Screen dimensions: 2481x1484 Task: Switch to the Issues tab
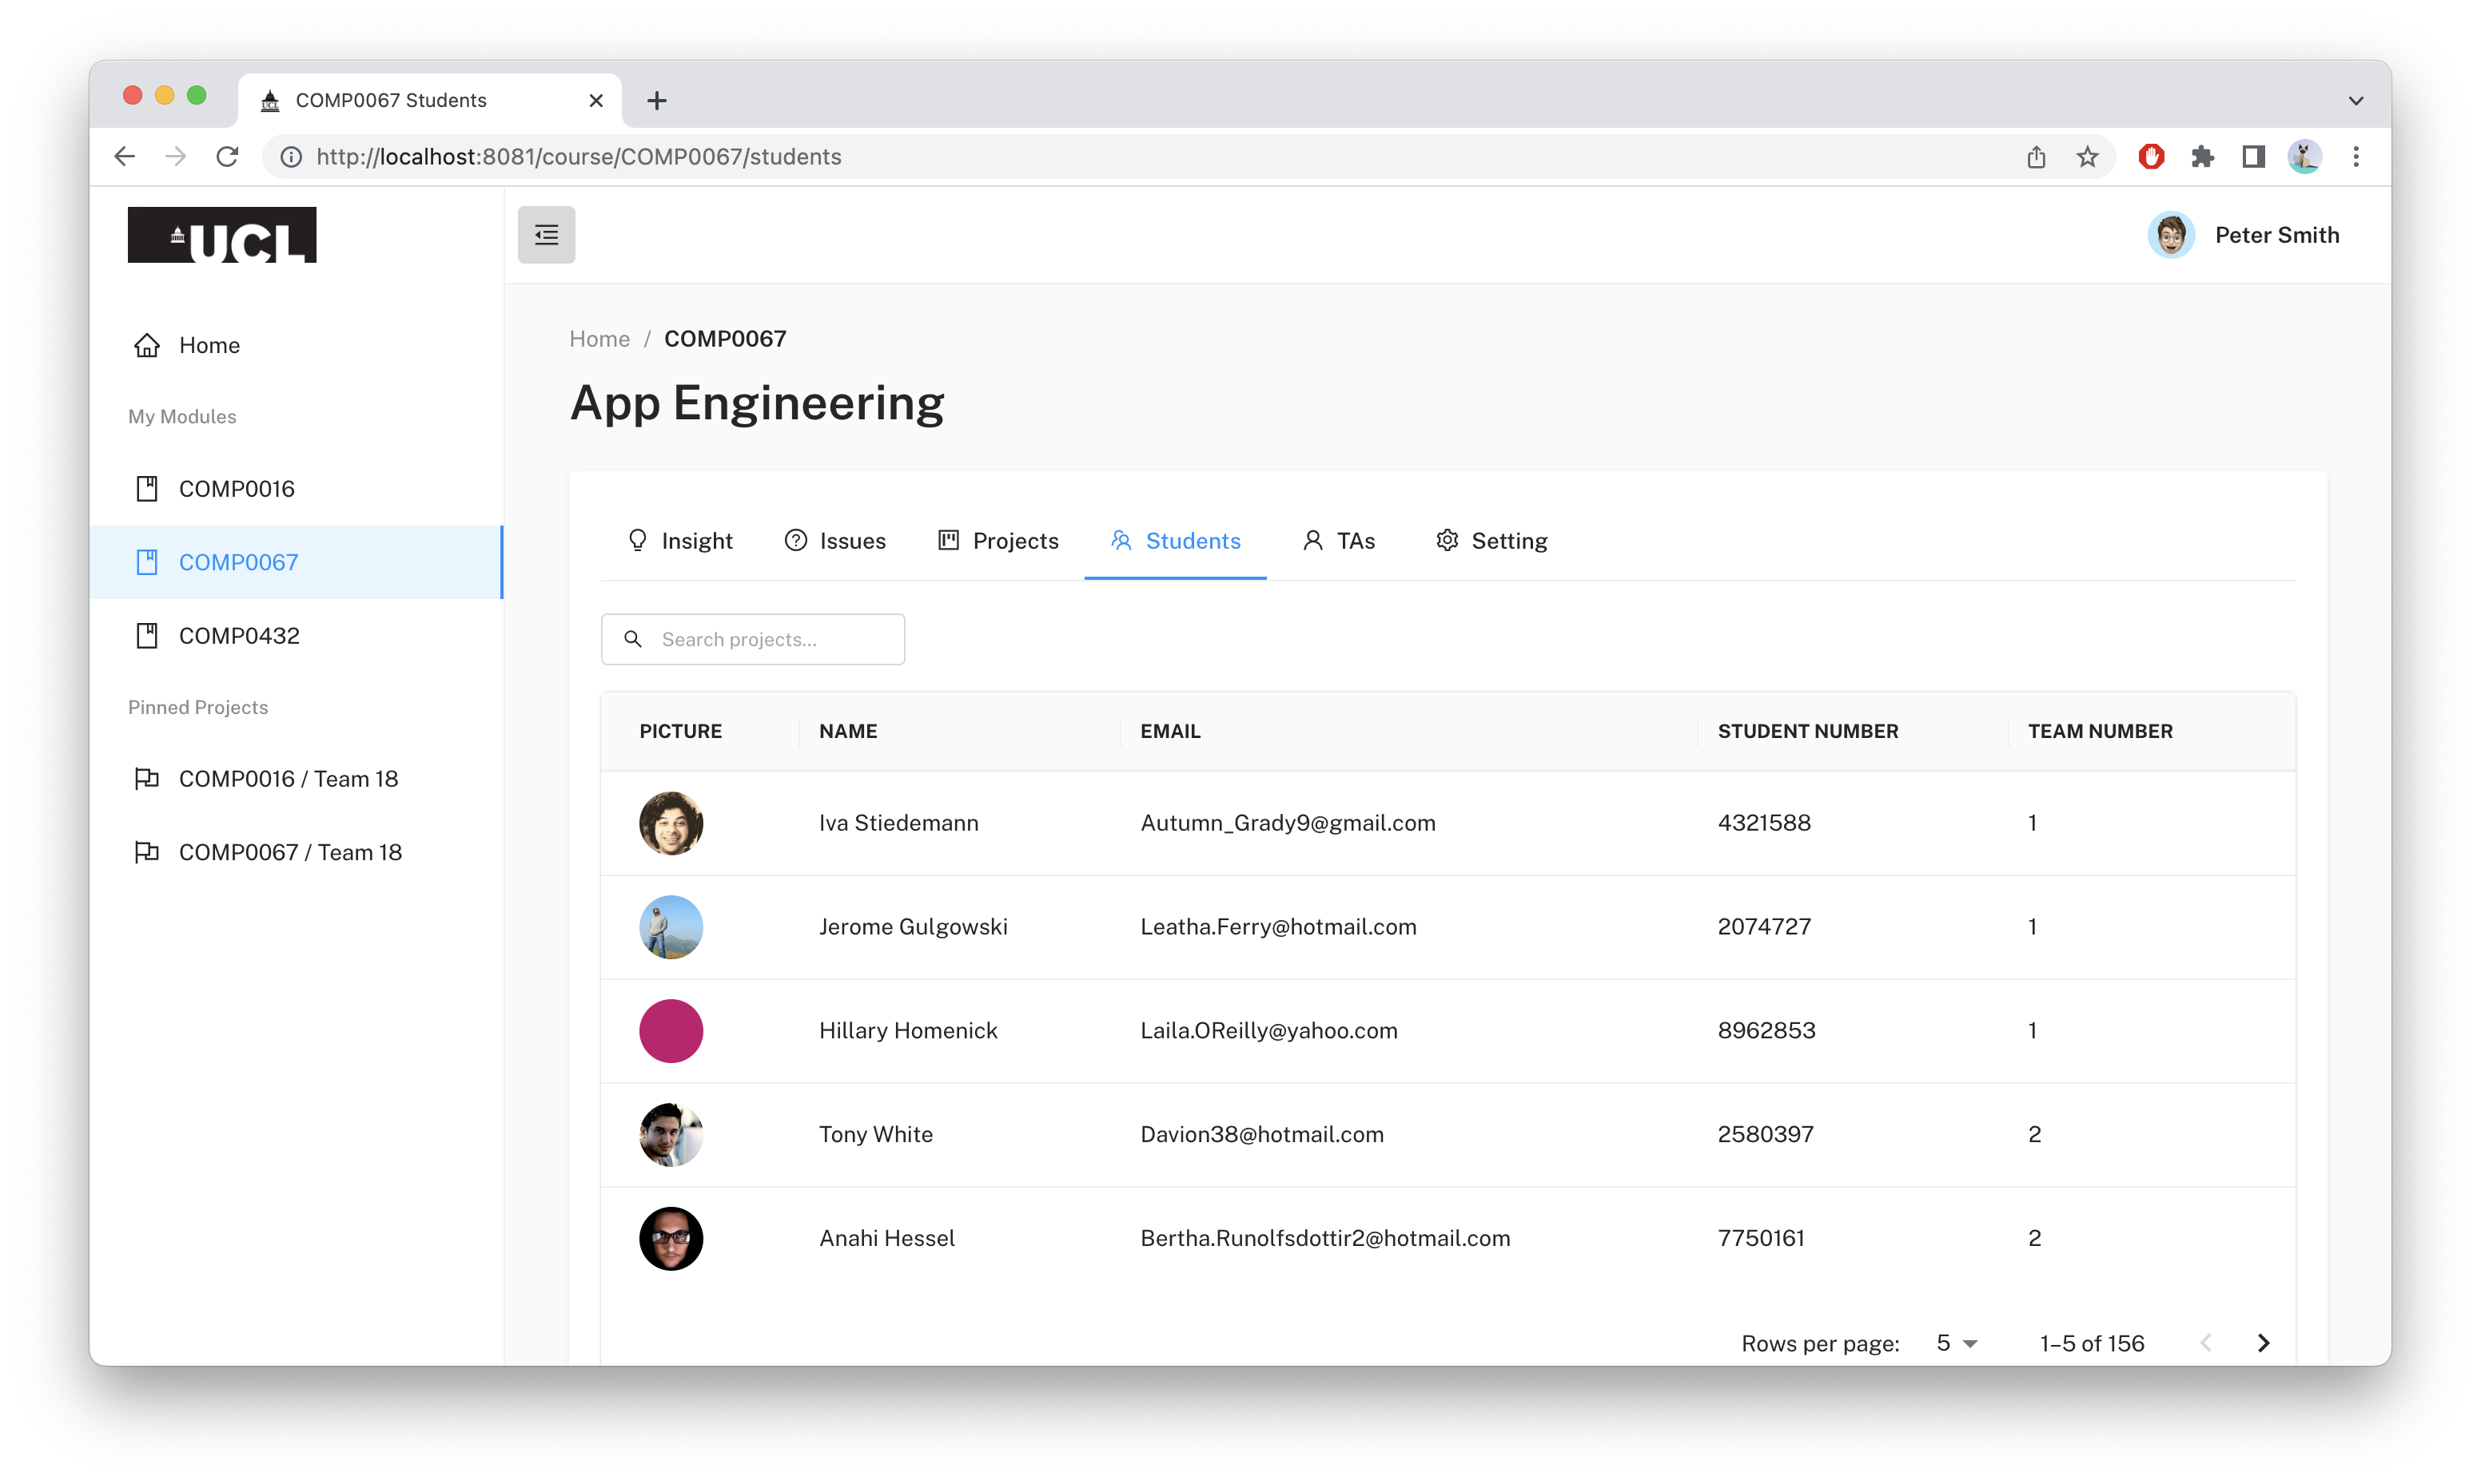click(x=835, y=541)
